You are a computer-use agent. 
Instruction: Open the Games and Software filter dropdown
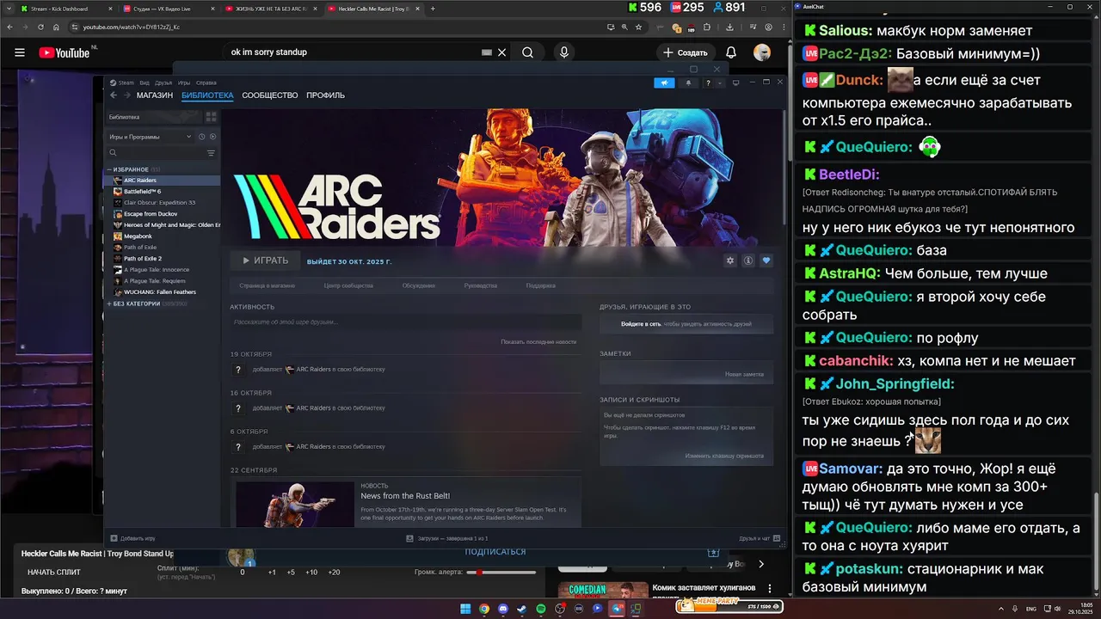click(151, 137)
